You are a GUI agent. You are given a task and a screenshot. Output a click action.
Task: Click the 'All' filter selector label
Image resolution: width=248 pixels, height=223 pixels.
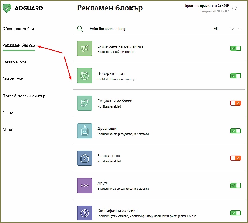215,29
